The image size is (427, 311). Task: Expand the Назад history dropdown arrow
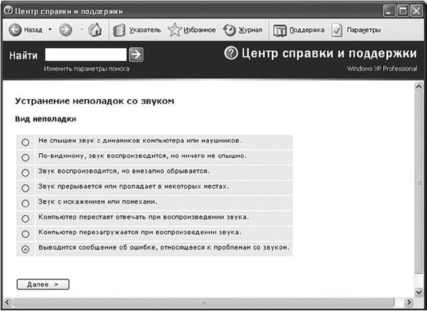tap(50, 30)
